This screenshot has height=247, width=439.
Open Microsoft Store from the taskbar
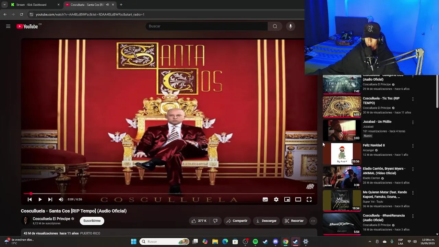[235, 242]
